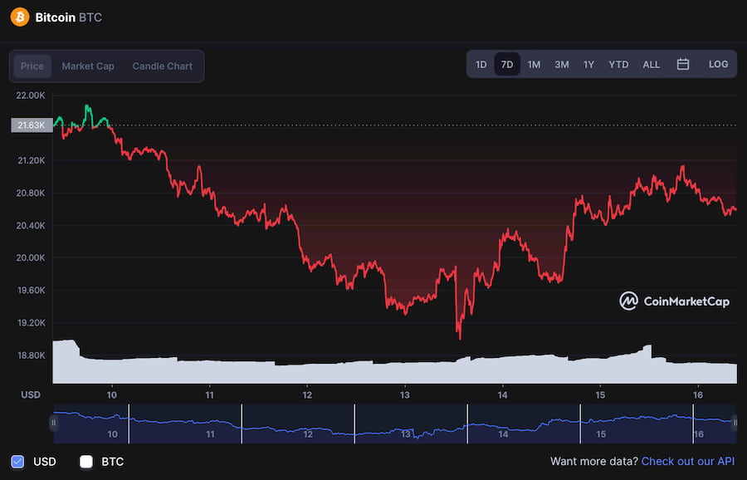Switch to Candle Chart view
The height and width of the screenshot is (480, 747).
[x=163, y=66]
